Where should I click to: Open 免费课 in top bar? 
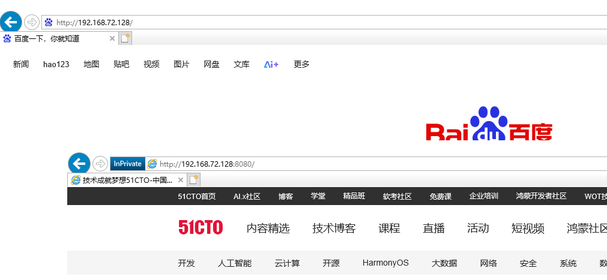tap(441, 197)
